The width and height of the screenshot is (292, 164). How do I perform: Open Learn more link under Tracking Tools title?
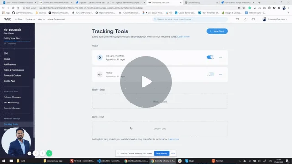point(183,37)
